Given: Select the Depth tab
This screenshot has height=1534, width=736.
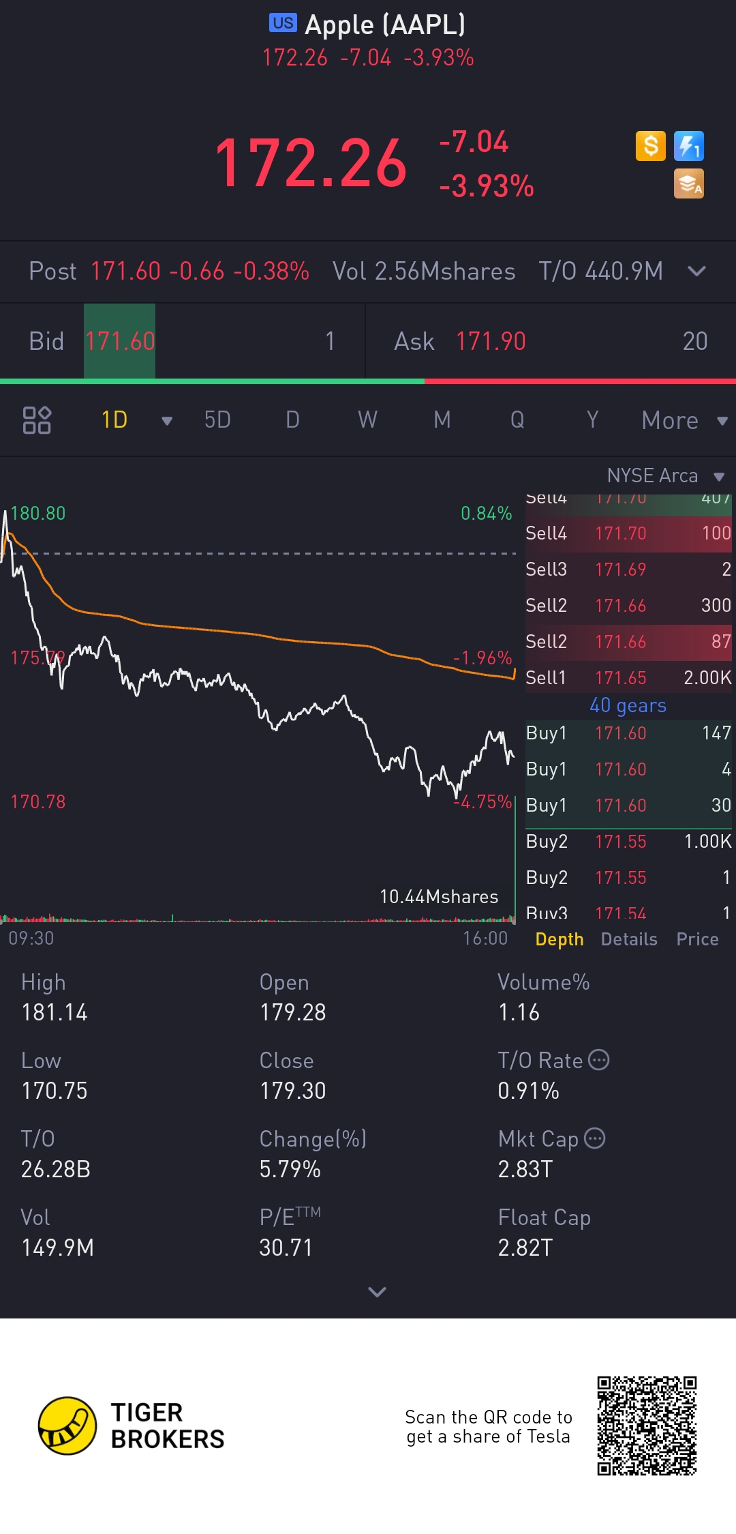Looking at the screenshot, I should point(559,939).
